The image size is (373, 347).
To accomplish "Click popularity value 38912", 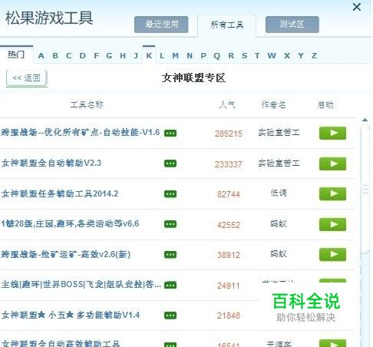I will coord(229,255).
